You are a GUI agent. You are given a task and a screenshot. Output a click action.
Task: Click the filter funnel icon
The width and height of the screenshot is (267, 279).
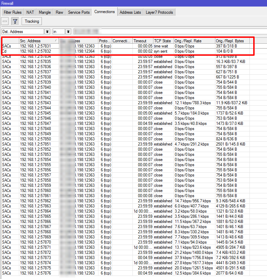pyautogui.click(x=15, y=22)
